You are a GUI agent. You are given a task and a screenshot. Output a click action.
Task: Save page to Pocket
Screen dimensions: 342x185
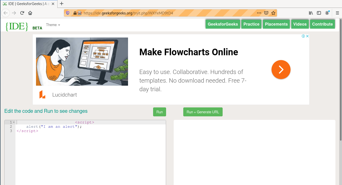pyautogui.click(x=266, y=13)
